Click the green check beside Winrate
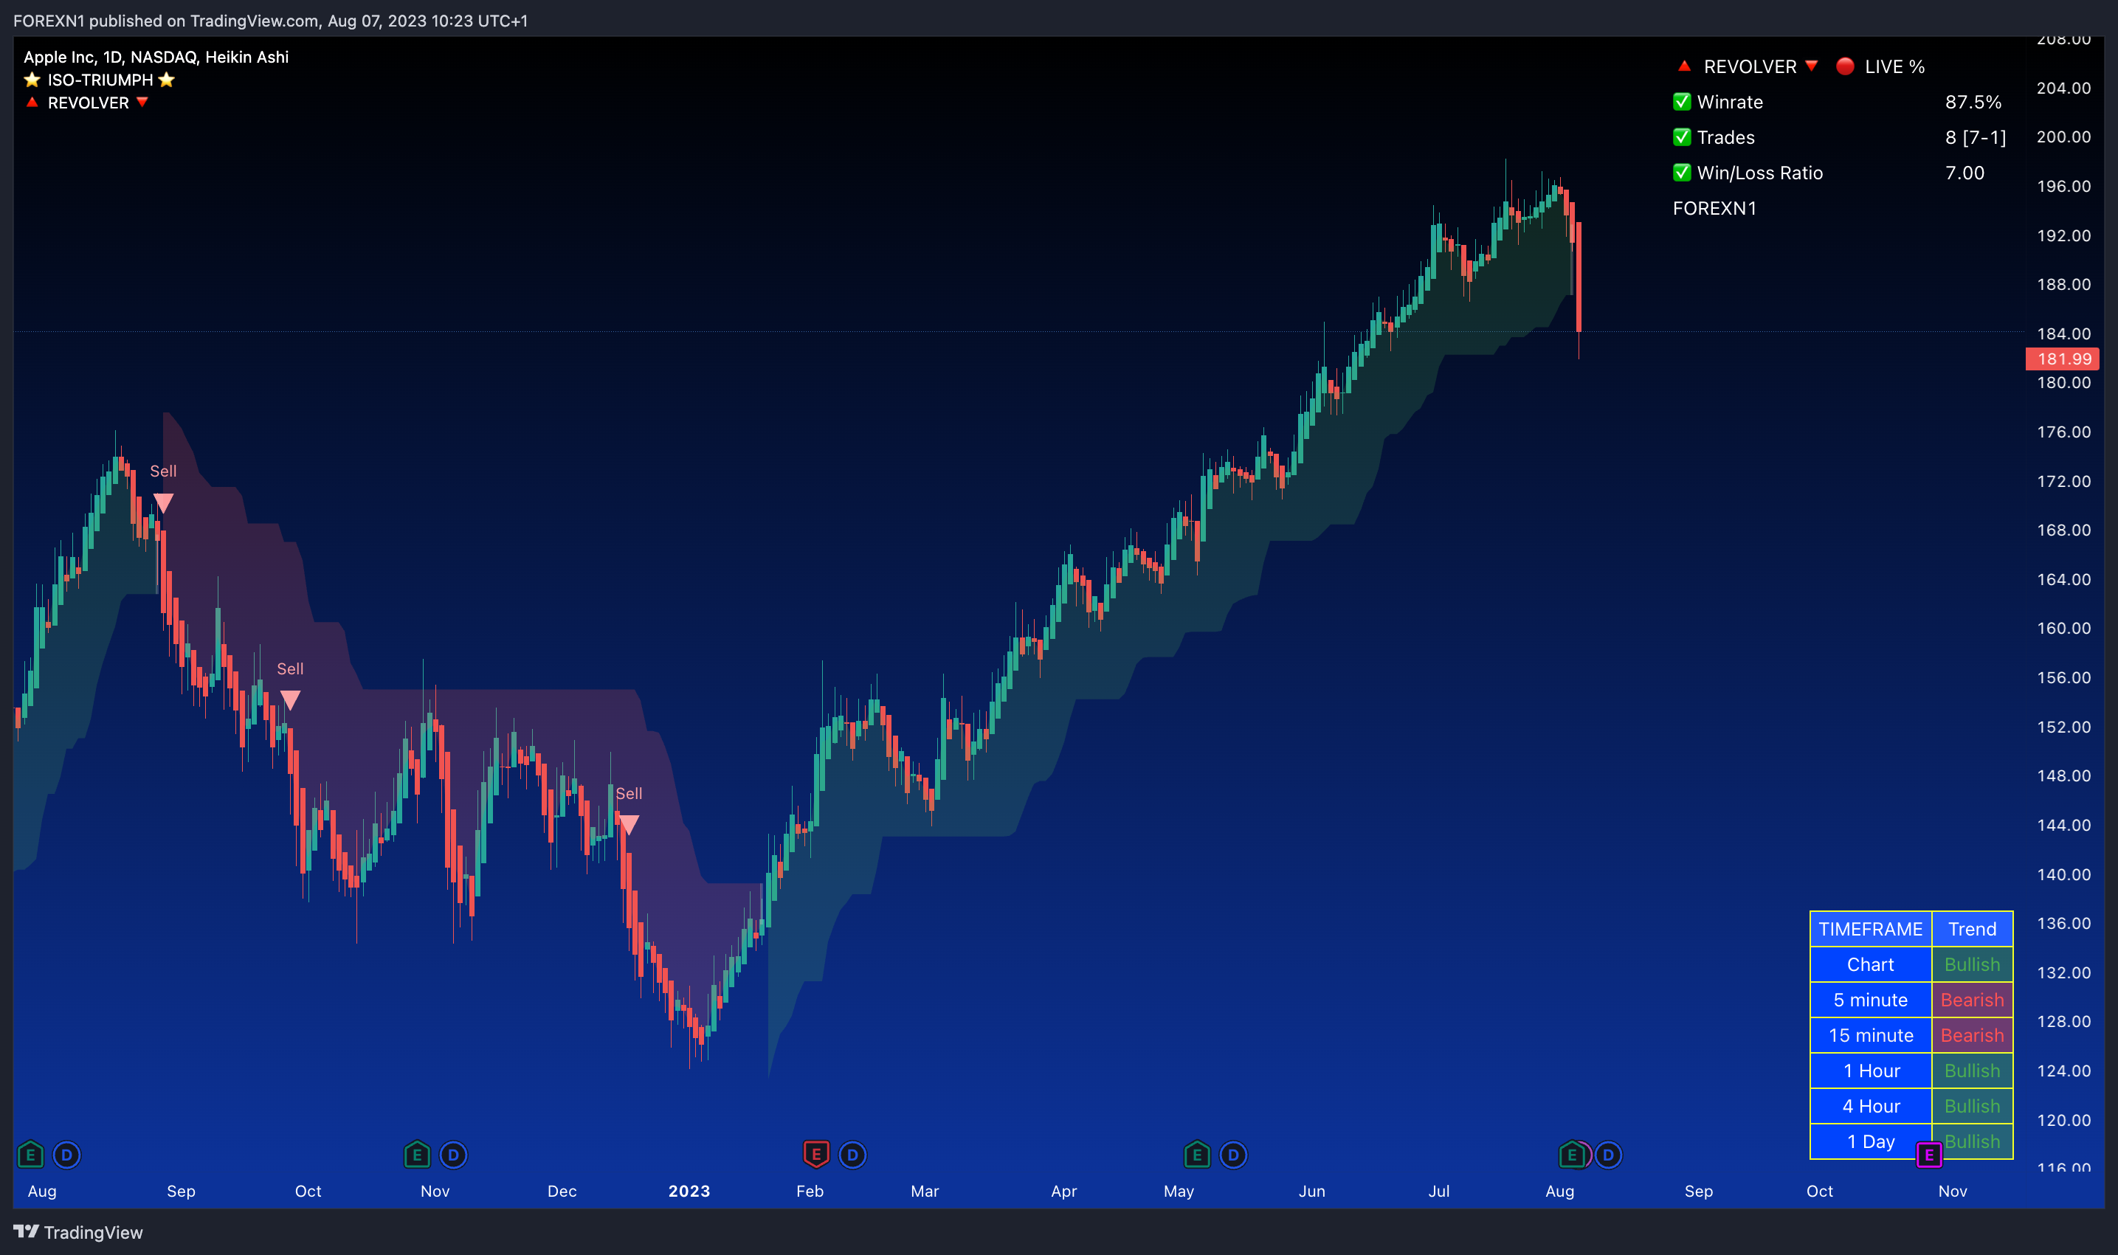The image size is (2118, 1255). click(x=1682, y=102)
